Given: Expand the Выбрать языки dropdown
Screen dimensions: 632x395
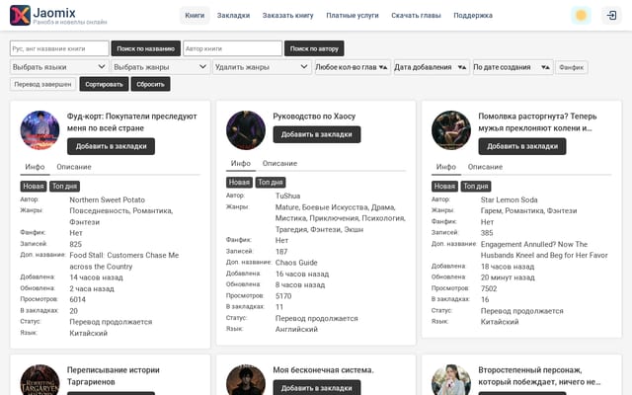Looking at the screenshot, I should [59, 67].
